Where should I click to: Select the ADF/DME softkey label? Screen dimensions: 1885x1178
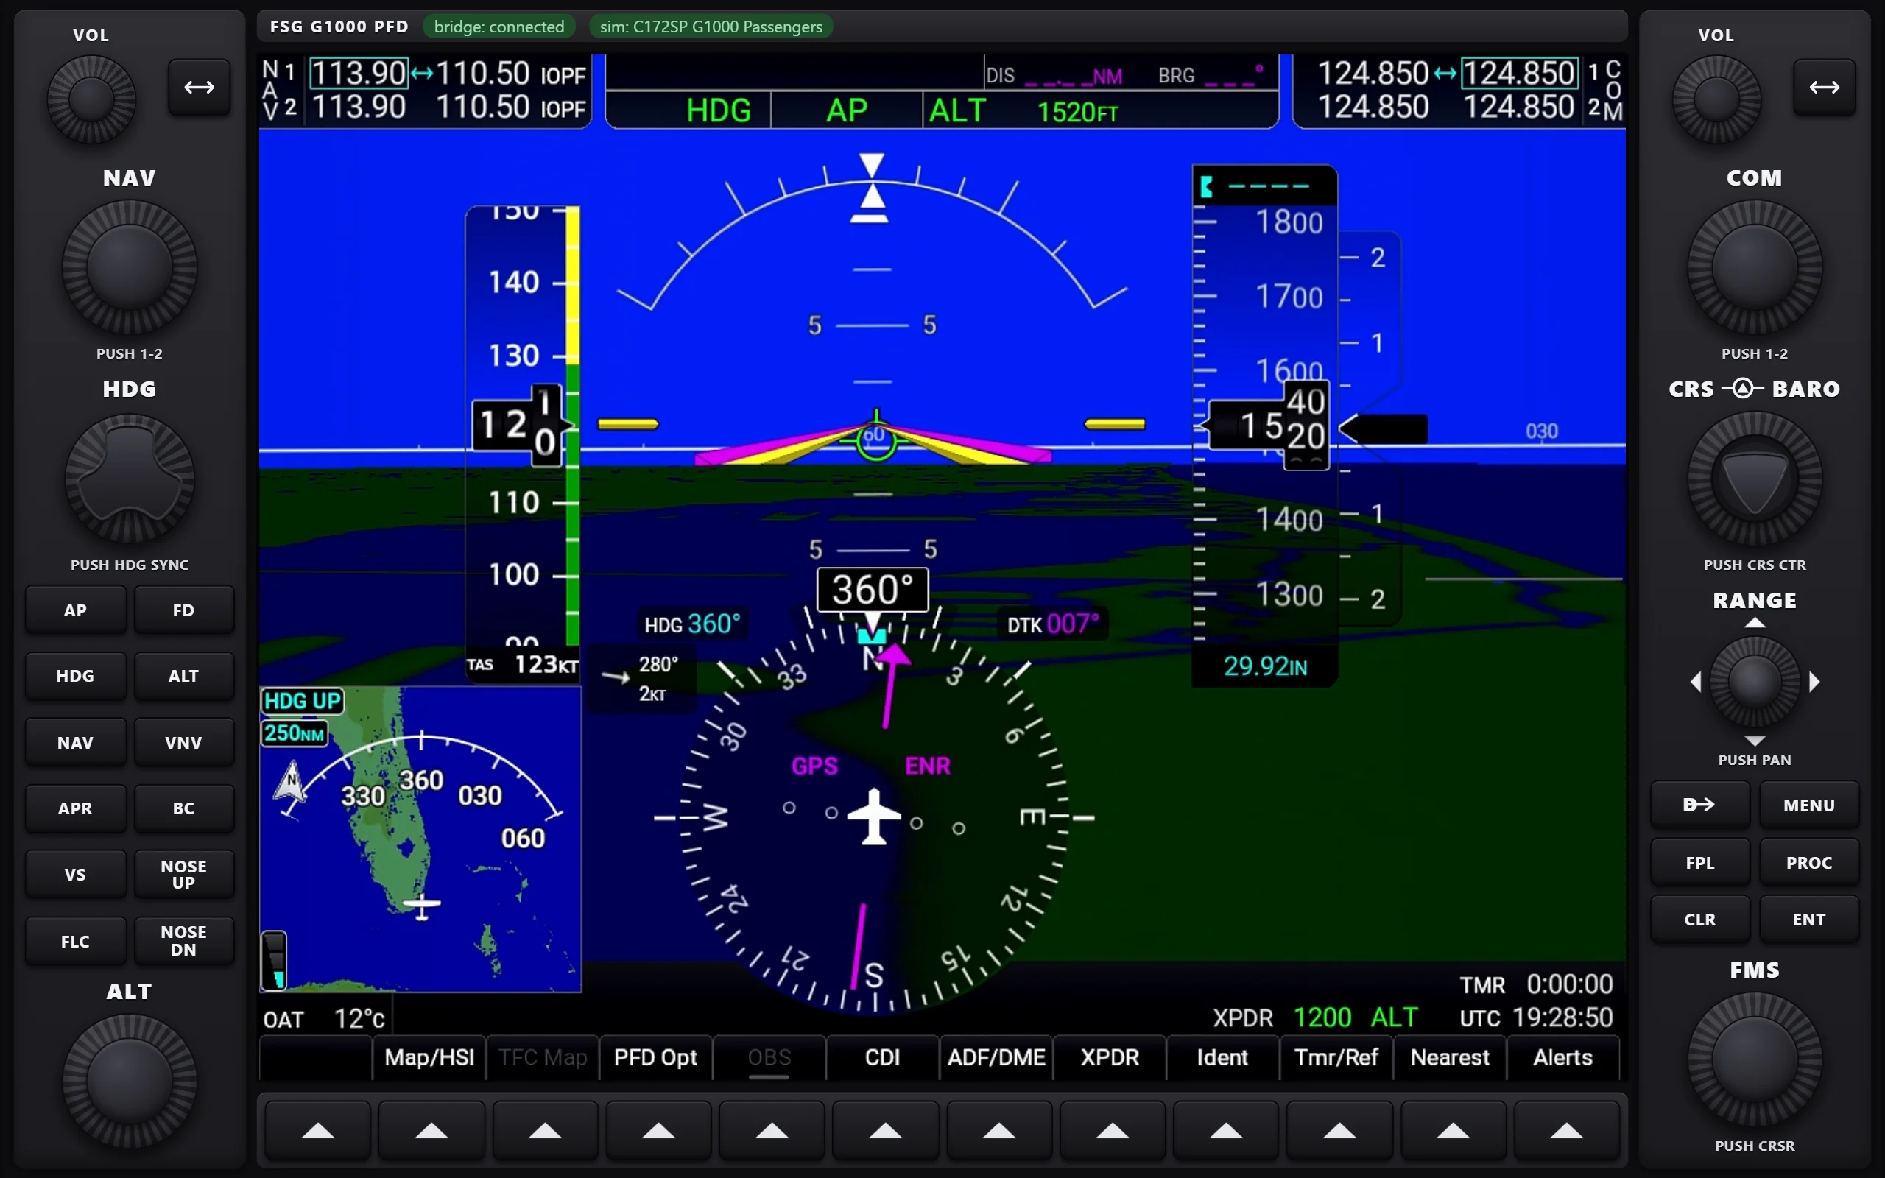996,1057
